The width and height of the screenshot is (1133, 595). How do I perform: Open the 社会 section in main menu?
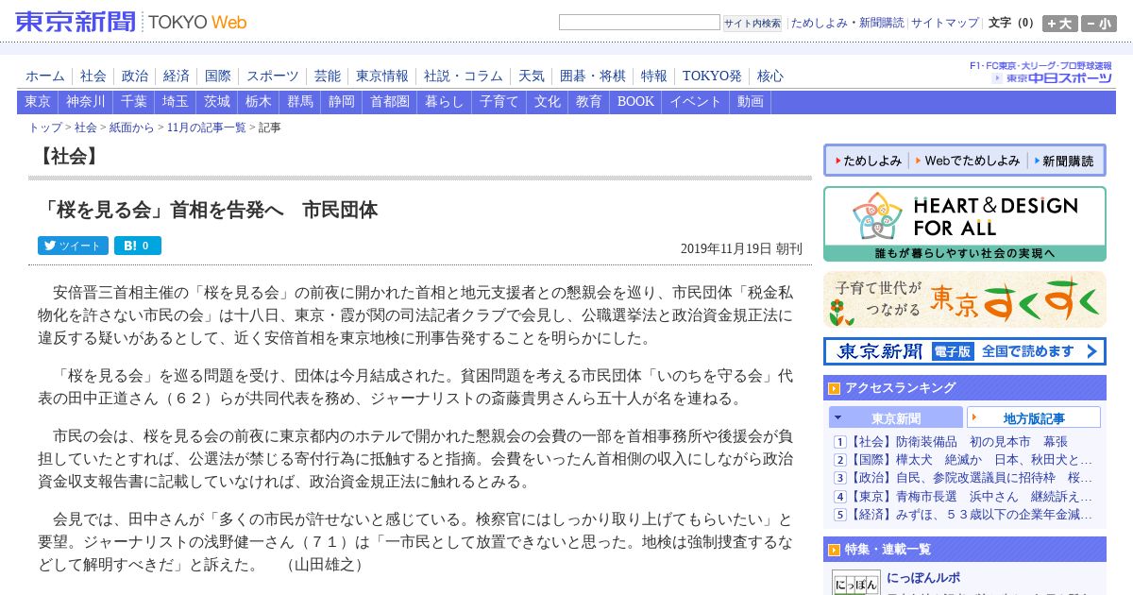click(93, 76)
